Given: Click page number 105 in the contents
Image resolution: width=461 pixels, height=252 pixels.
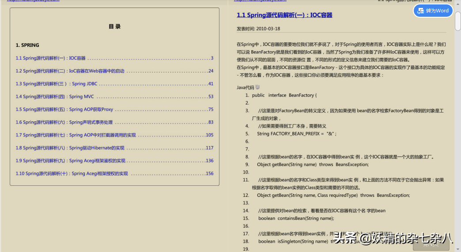Looking at the screenshot, I should [x=210, y=135].
